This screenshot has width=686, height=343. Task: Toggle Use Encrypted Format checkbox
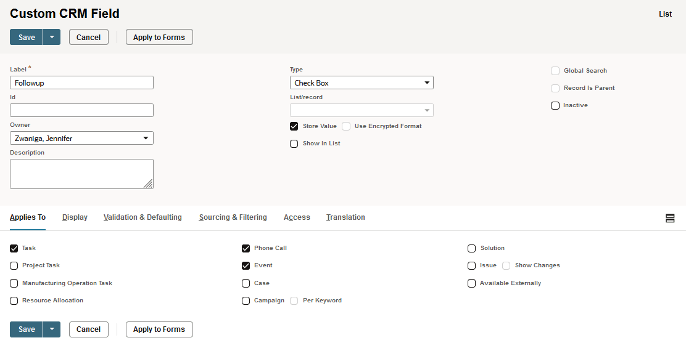[346, 126]
